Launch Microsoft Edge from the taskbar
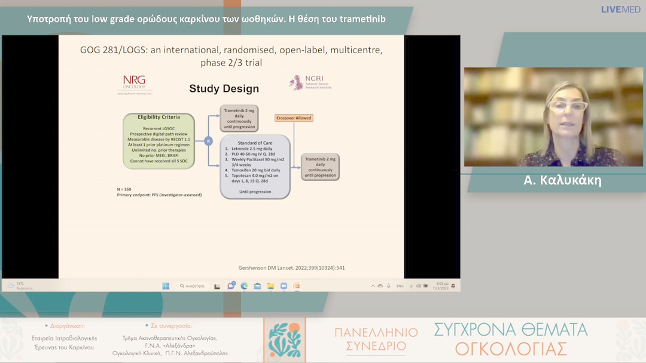Screen dimensions: 646x363 tap(244, 286)
